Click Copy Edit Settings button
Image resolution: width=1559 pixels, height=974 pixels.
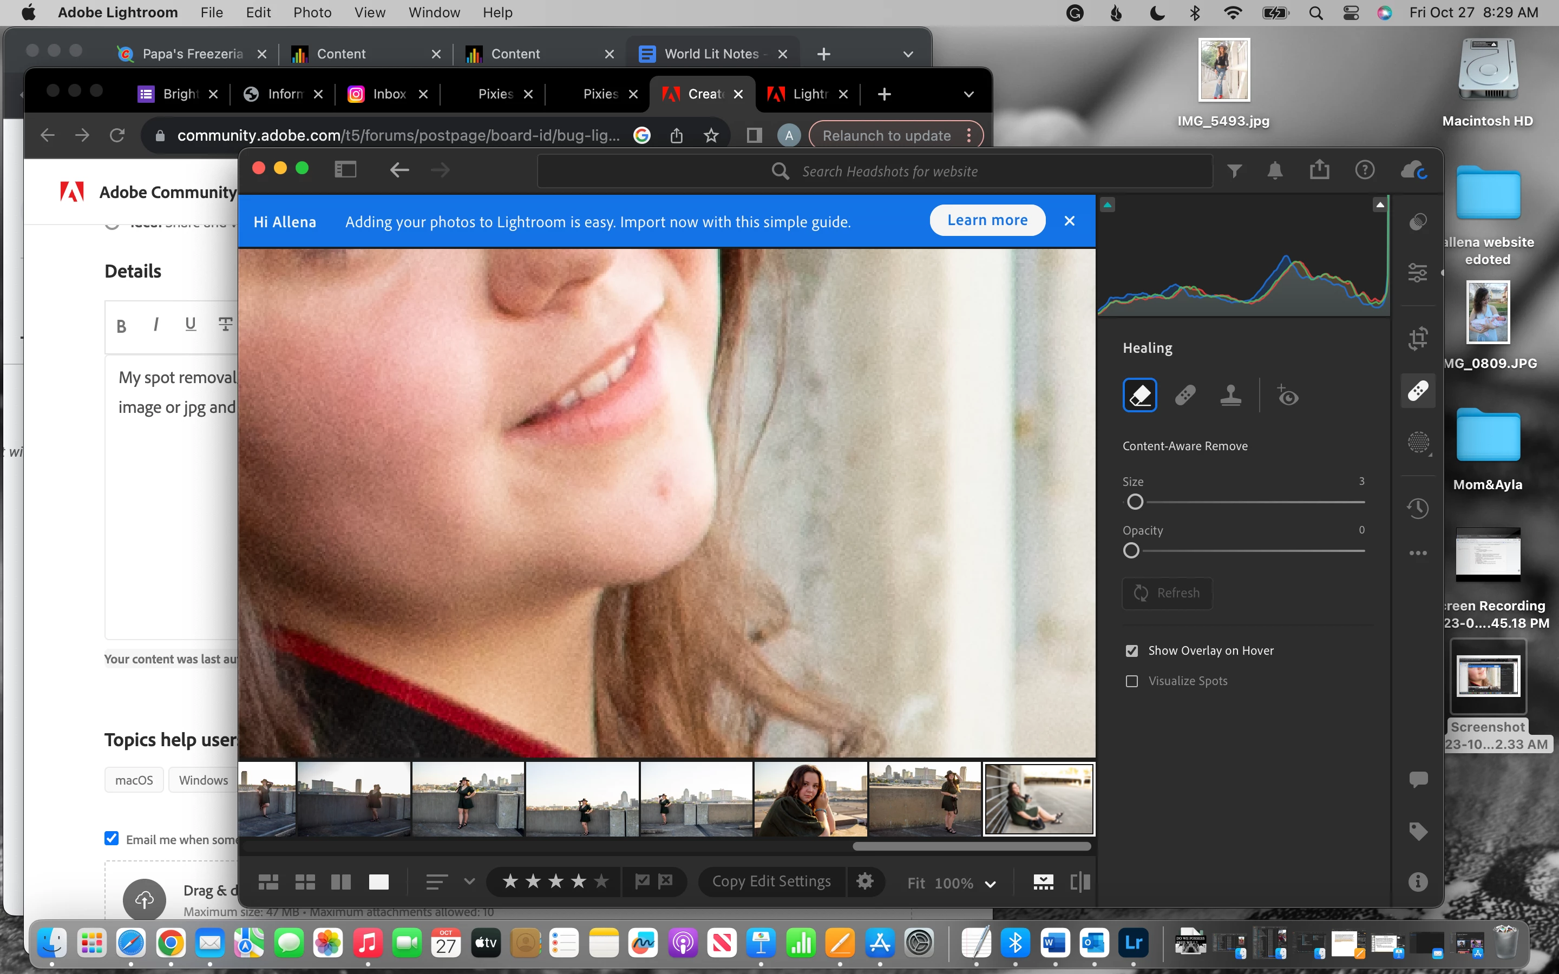click(771, 881)
